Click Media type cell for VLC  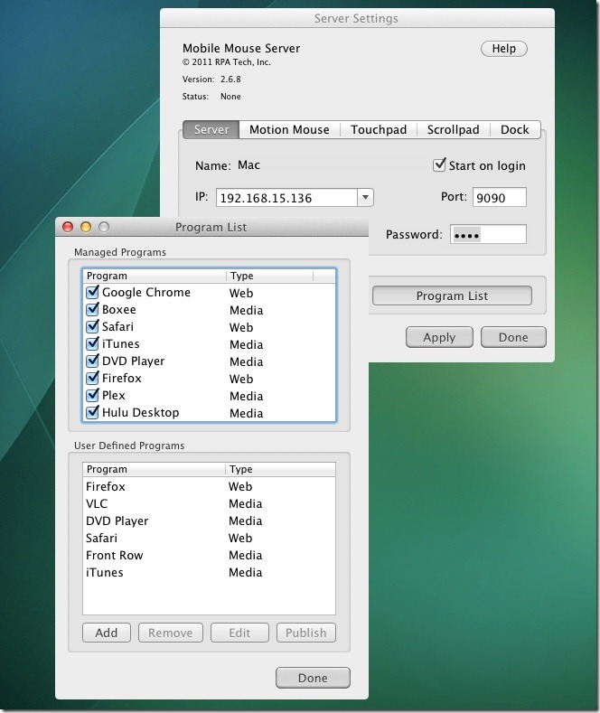(246, 504)
